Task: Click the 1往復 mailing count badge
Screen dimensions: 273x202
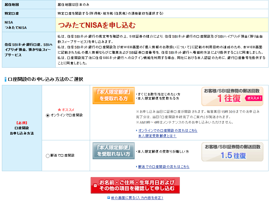Action: (x=232, y=96)
